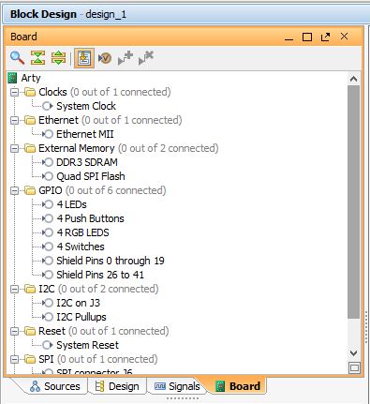Click the Search magnifier icon in Board toolbar
The image size is (370, 404).
tap(17, 58)
